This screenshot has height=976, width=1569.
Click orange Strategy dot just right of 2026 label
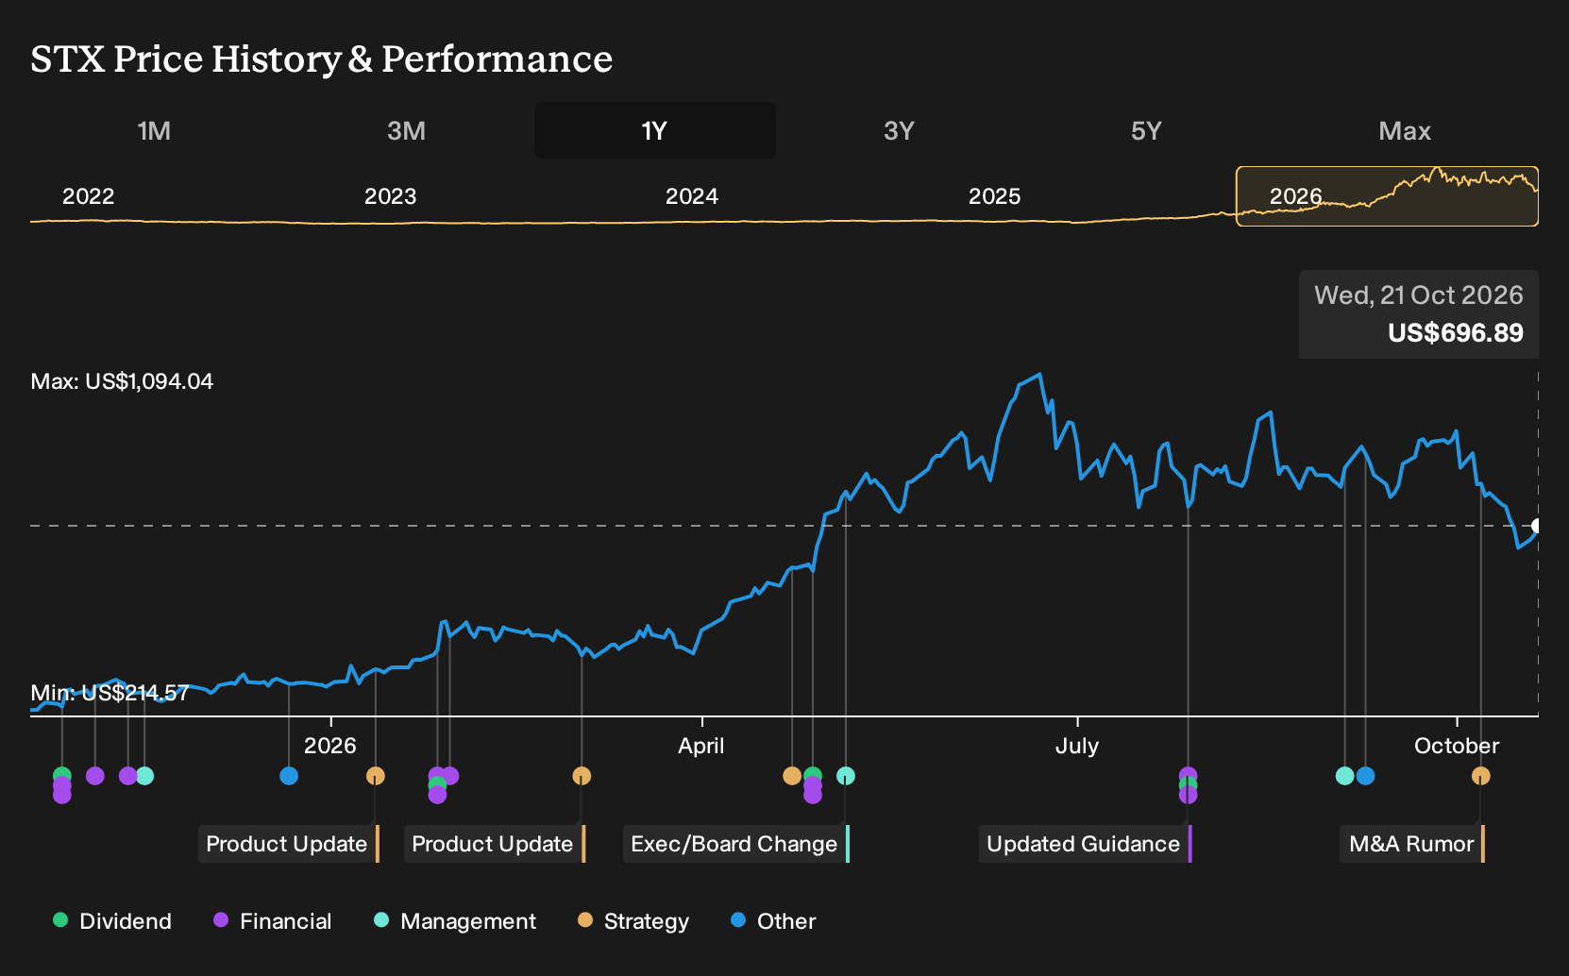coord(375,776)
